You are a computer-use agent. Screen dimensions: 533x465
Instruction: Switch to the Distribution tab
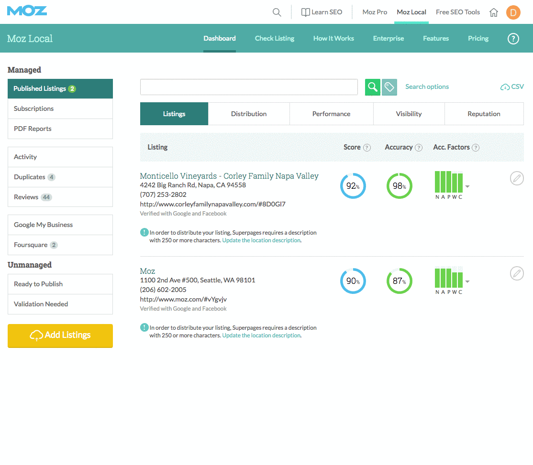pos(249,114)
